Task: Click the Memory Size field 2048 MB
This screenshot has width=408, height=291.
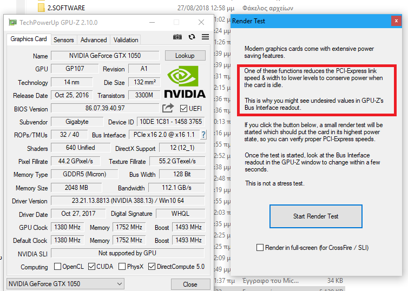Action: tap(76, 188)
